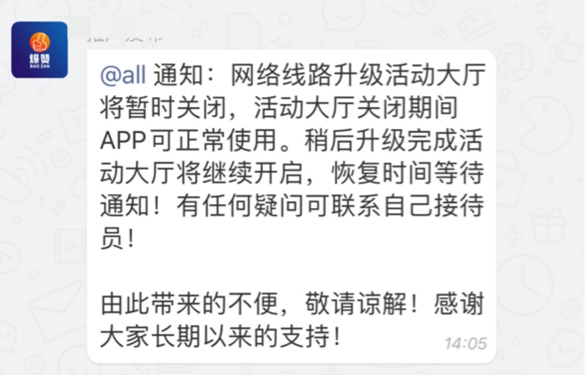
Task: Click the phrase 网络线路升级活动大厅
Action: pos(358,75)
